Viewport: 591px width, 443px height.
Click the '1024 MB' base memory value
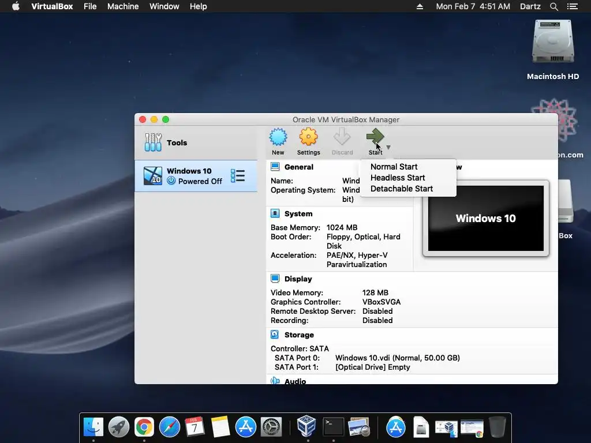pyautogui.click(x=342, y=227)
